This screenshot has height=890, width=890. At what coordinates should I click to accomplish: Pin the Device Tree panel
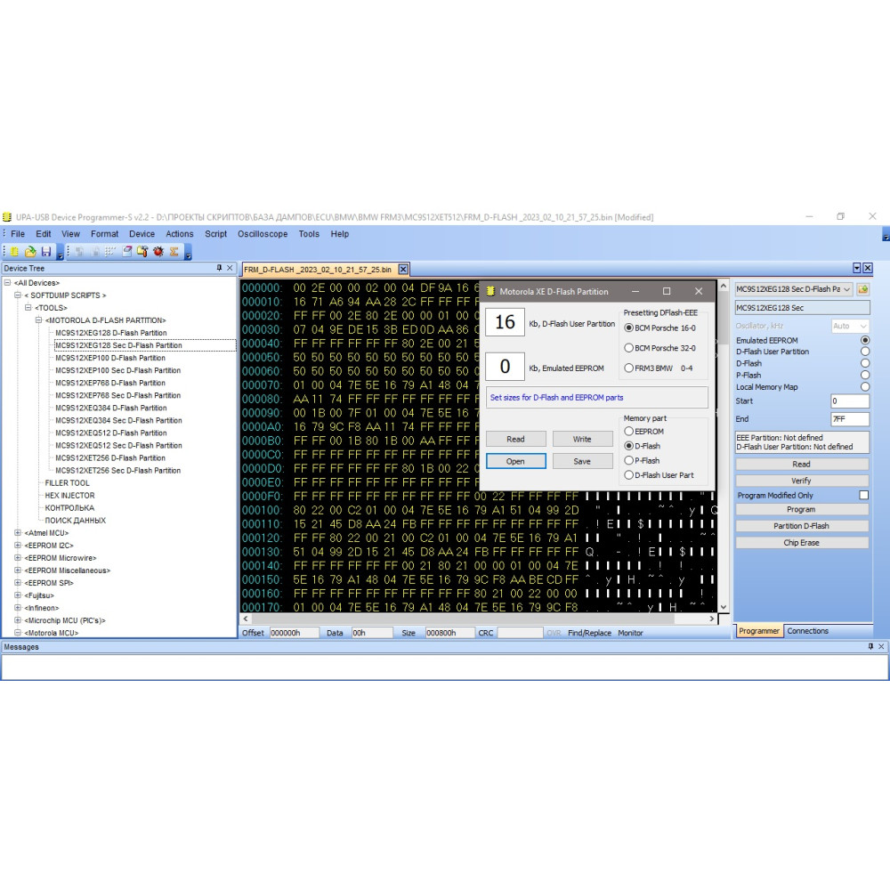click(x=219, y=268)
